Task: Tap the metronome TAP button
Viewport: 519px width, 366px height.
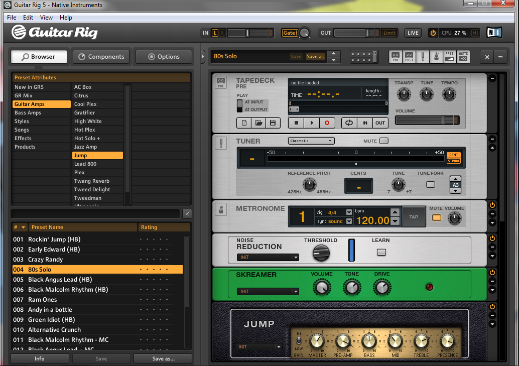Action: click(x=414, y=217)
